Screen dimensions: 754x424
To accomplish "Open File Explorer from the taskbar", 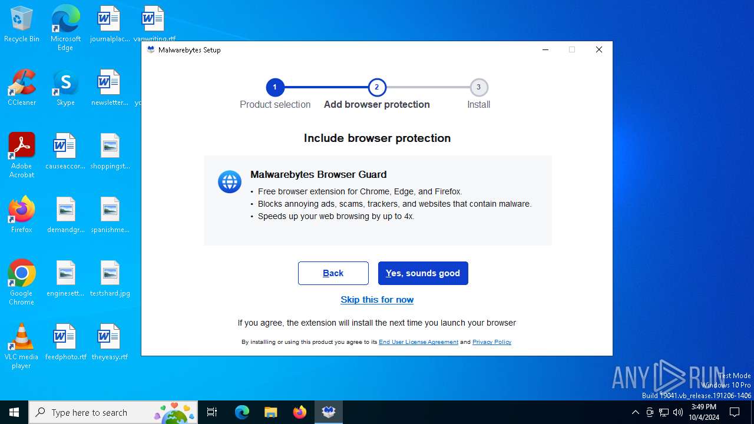I will [270, 412].
